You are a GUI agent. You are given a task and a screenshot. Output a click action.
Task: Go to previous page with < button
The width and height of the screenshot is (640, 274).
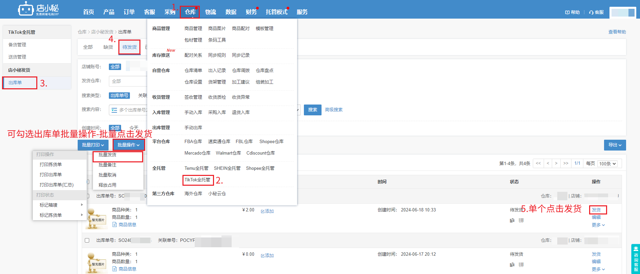[x=548, y=163]
